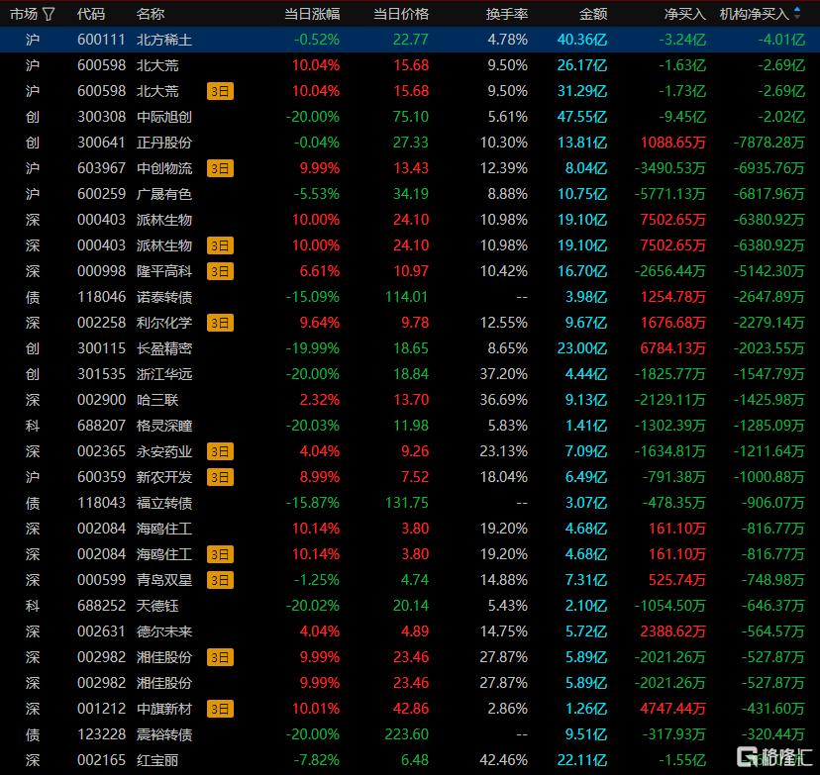Screen dimensions: 820x775
Task: Click 德尔未来 net buy 2388.62万
Action: click(x=673, y=631)
